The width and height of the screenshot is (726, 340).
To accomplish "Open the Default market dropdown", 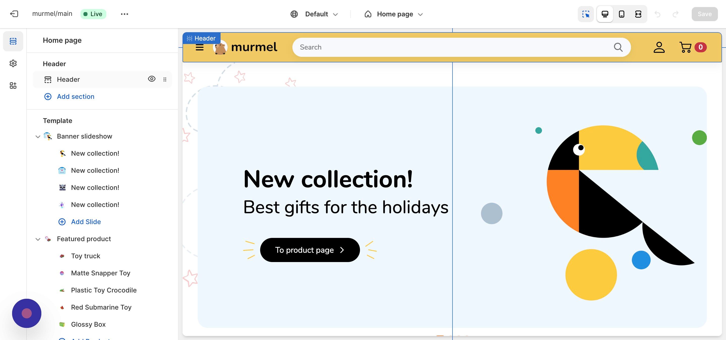I will [314, 14].
